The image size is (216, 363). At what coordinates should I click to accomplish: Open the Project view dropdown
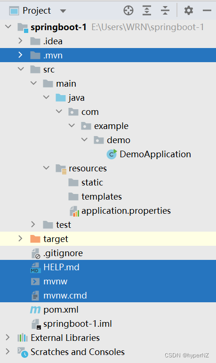(x=63, y=11)
